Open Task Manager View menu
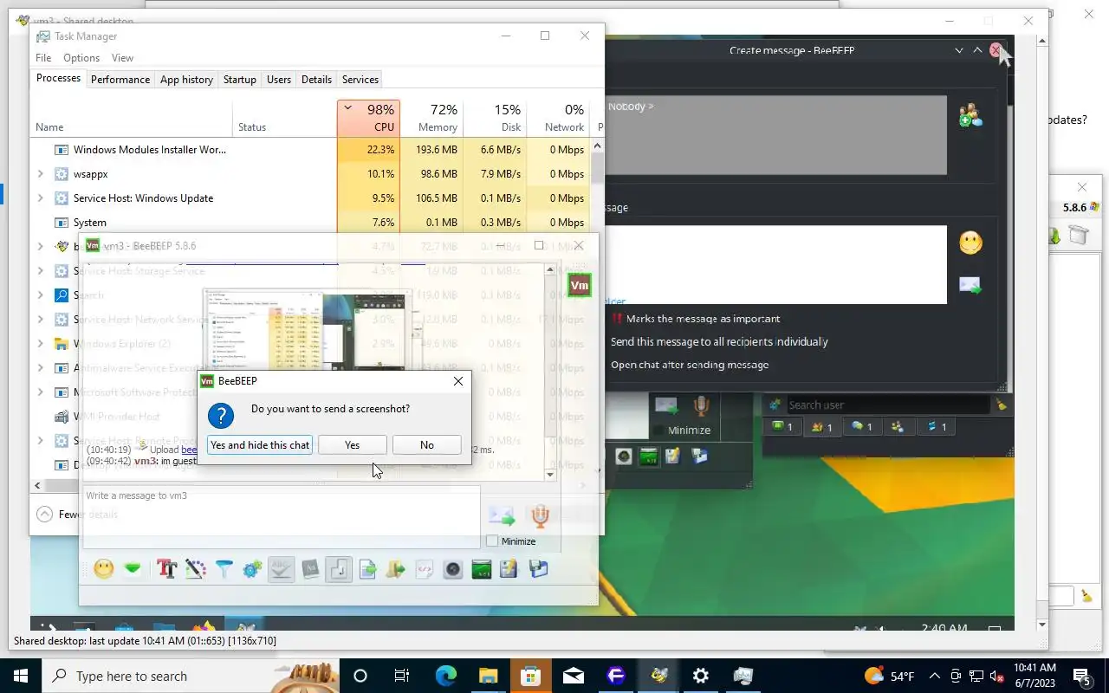The image size is (1109, 693). coord(122,58)
